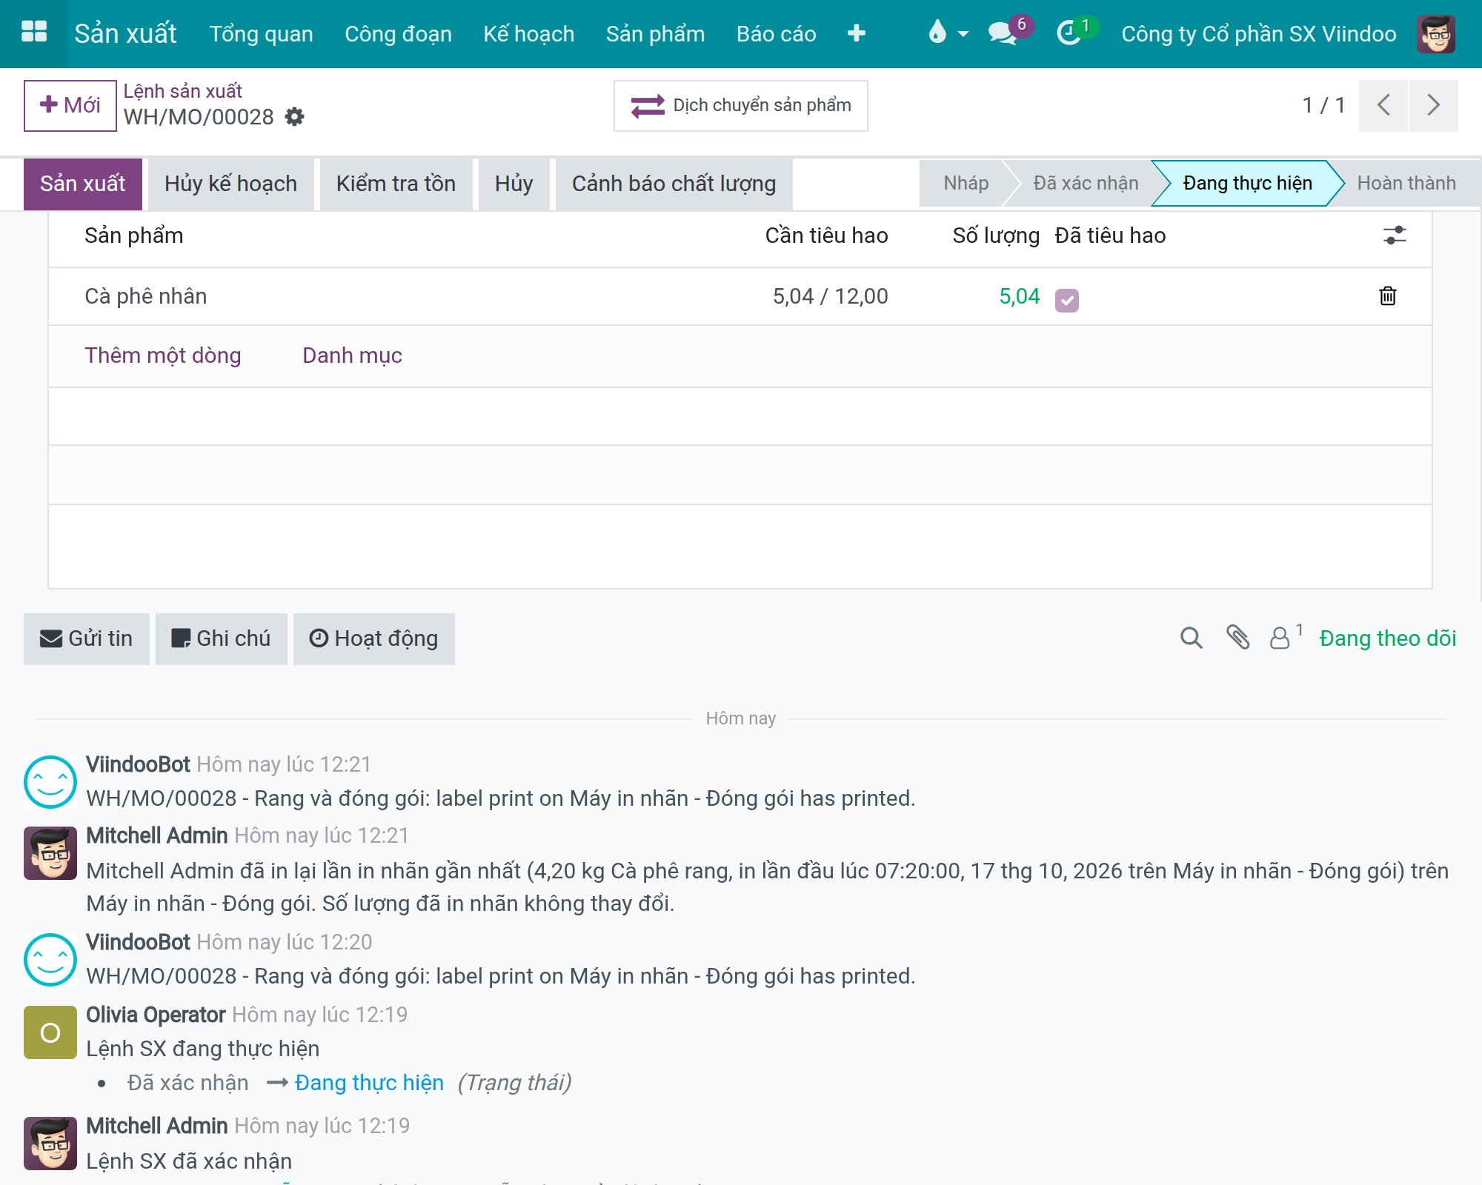The width and height of the screenshot is (1482, 1185).
Task: Search messages with the magnifier icon
Action: (1191, 638)
